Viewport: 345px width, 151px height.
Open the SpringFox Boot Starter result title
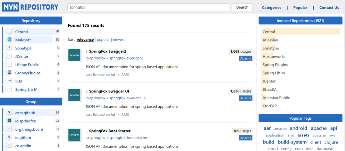click(110, 131)
